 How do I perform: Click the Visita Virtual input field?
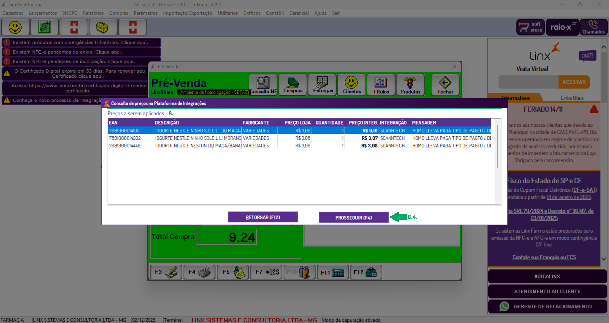[528, 82]
